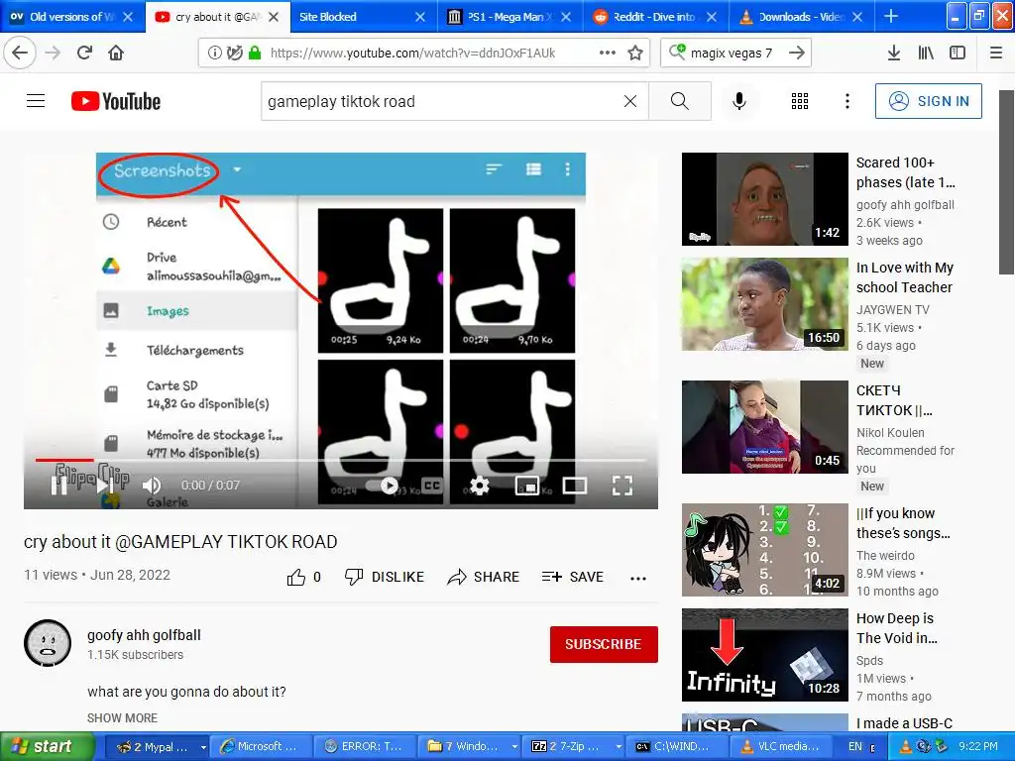Open YouTube settings three-dot menu
1015x761 pixels.
pos(846,101)
